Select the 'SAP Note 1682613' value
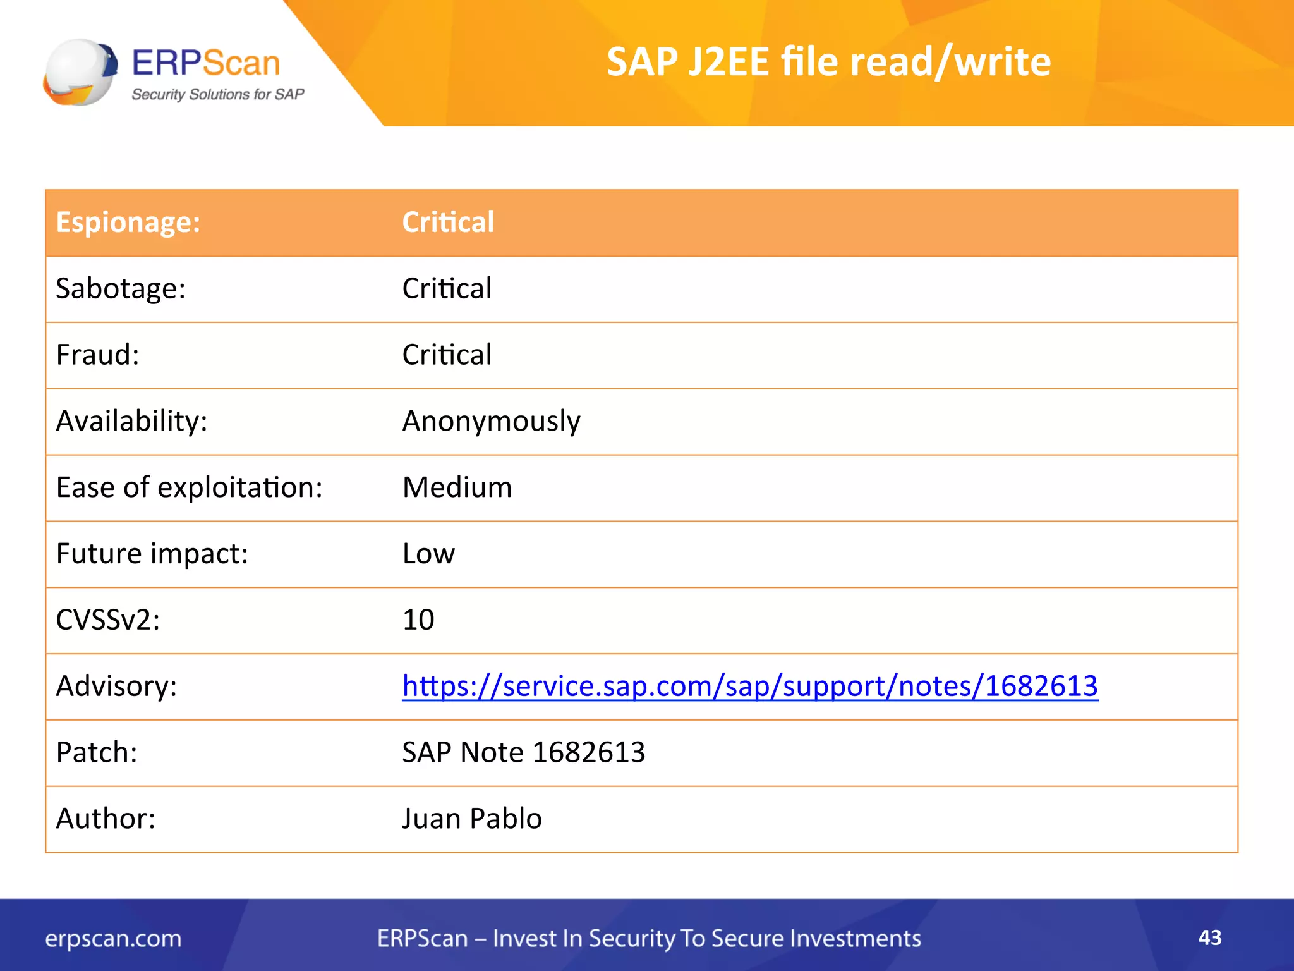Image resolution: width=1294 pixels, height=971 pixels. tap(523, 753)
